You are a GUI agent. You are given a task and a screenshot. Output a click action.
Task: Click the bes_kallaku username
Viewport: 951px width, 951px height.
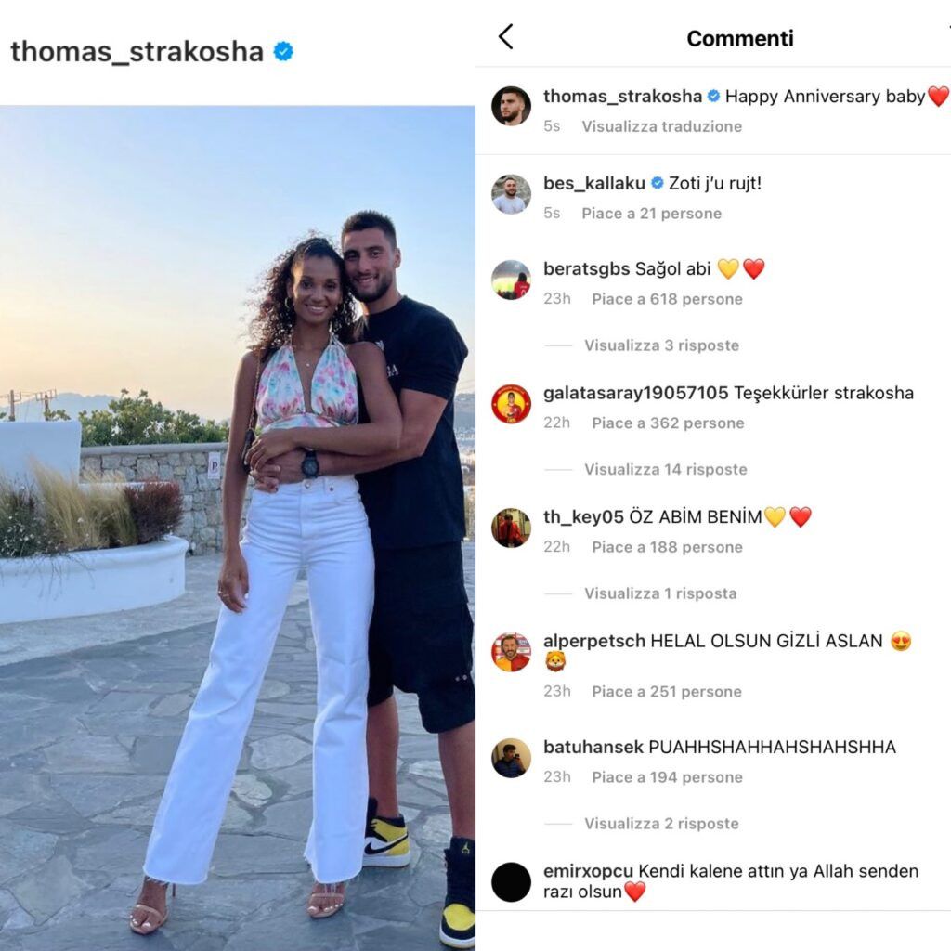pyautogui.click(x=593, y=183)
